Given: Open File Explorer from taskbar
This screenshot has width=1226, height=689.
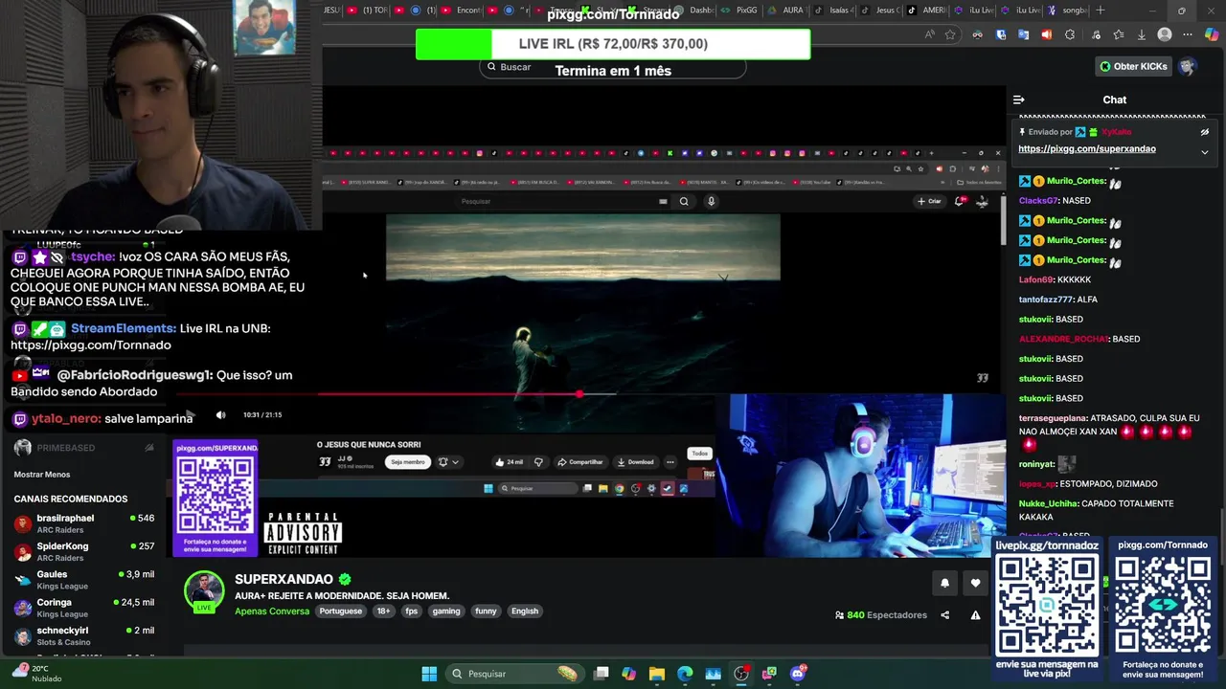Looking at the screenshot, I should click(656, 674).
